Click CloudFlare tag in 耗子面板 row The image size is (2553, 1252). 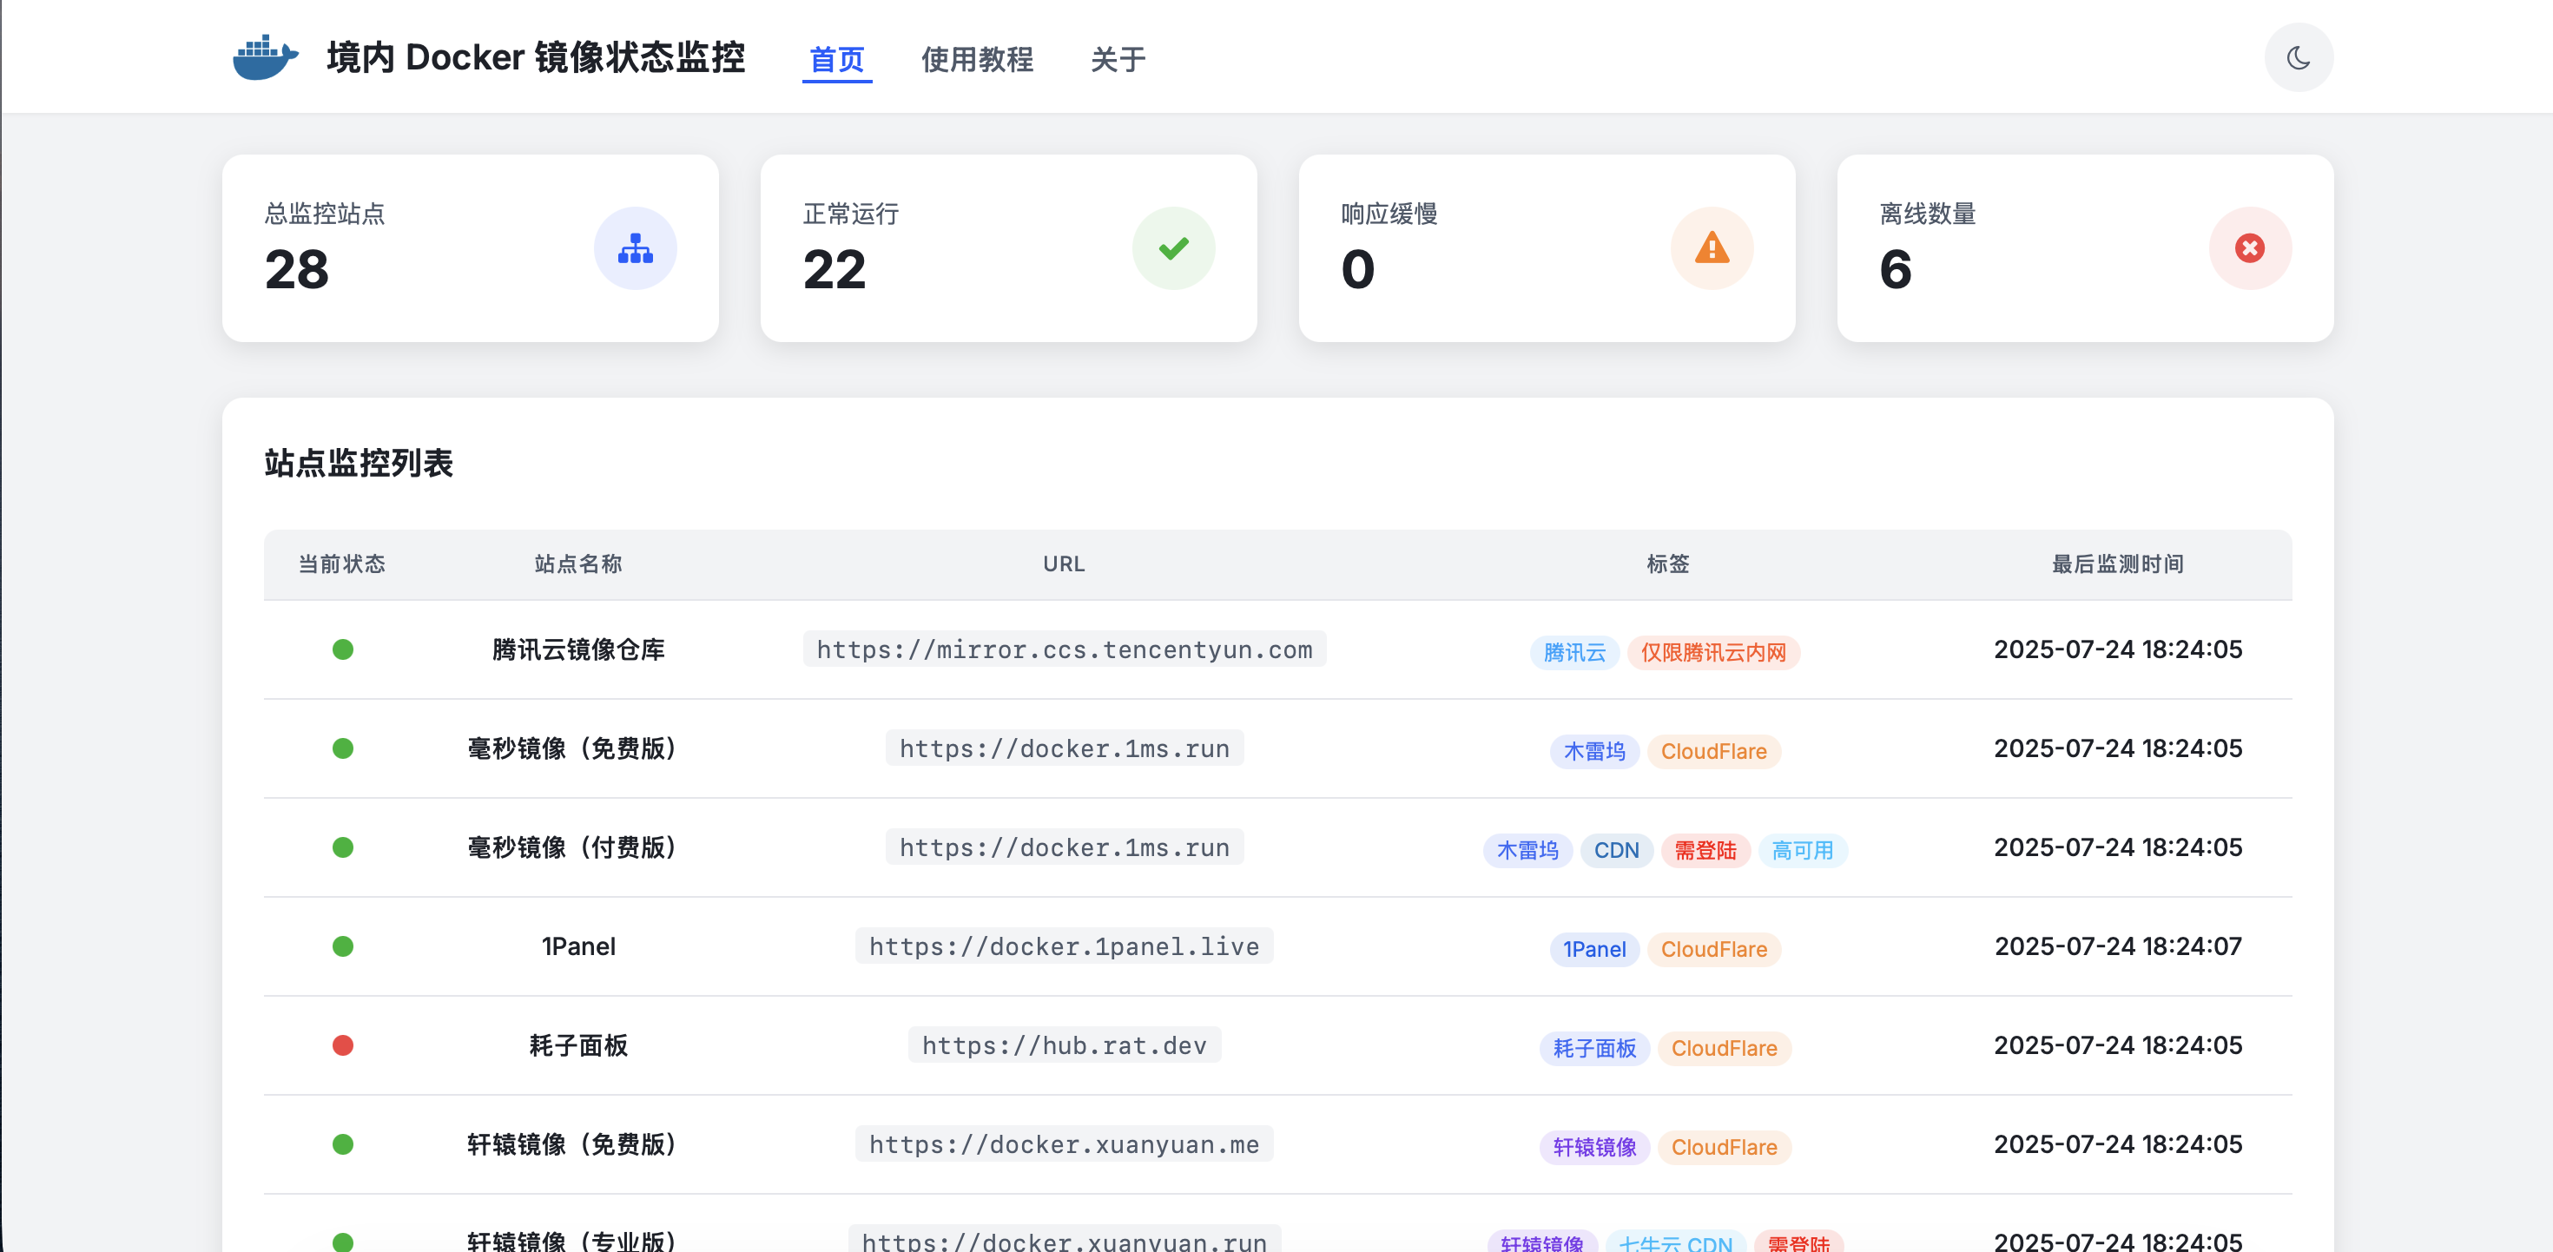pos(1724,1049)
